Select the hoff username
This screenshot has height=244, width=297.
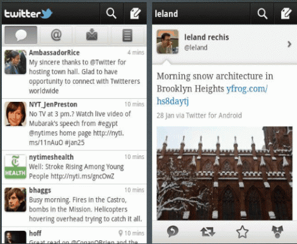coord(35,233)
